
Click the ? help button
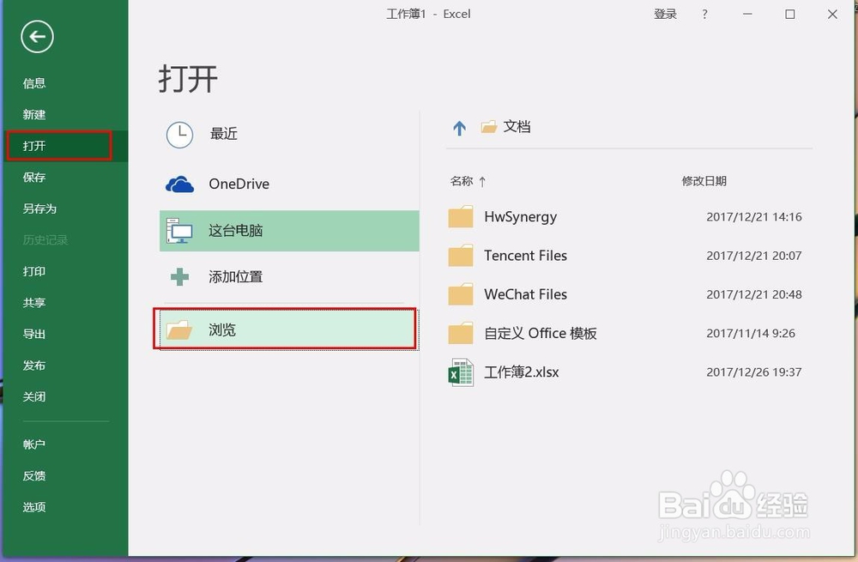[704, 14]
